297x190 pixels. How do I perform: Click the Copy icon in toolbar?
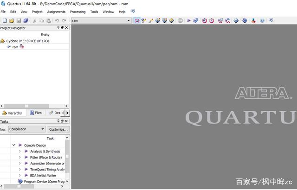41,20
